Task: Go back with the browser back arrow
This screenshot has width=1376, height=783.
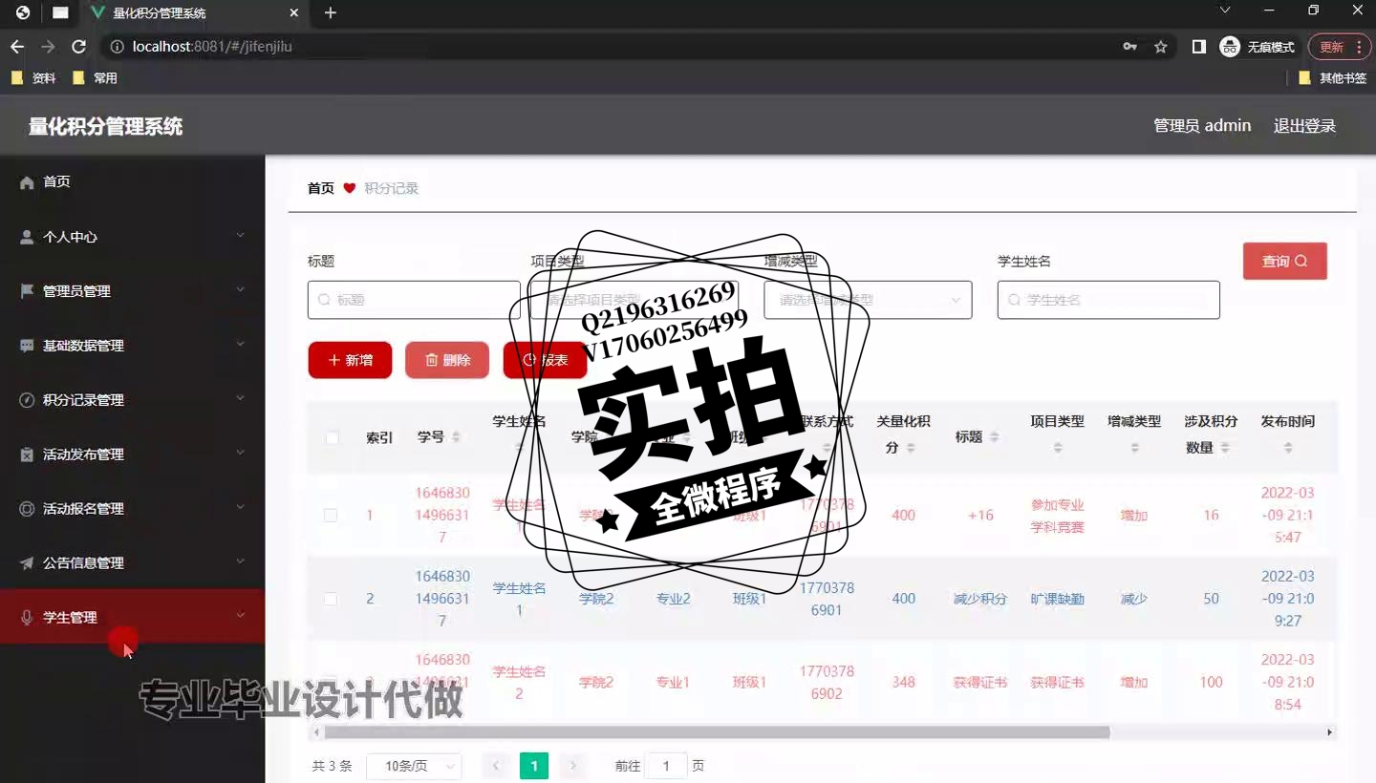Action: tap(17, 47)
